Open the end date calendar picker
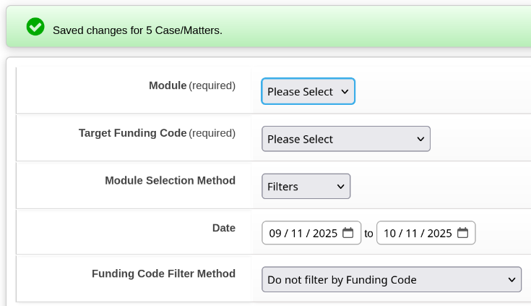 [462, 233]
